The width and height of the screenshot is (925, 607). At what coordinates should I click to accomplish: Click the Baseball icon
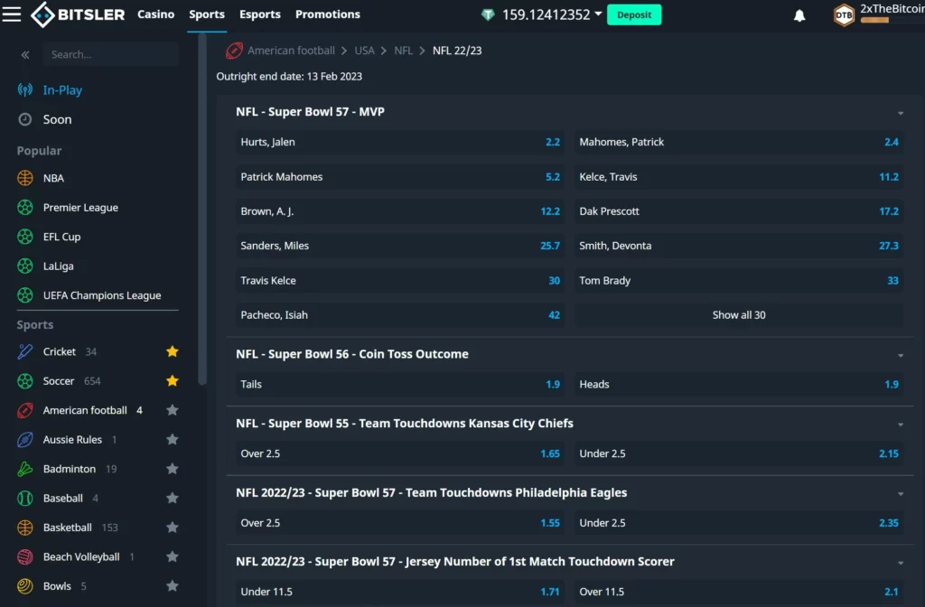[24, 498]
